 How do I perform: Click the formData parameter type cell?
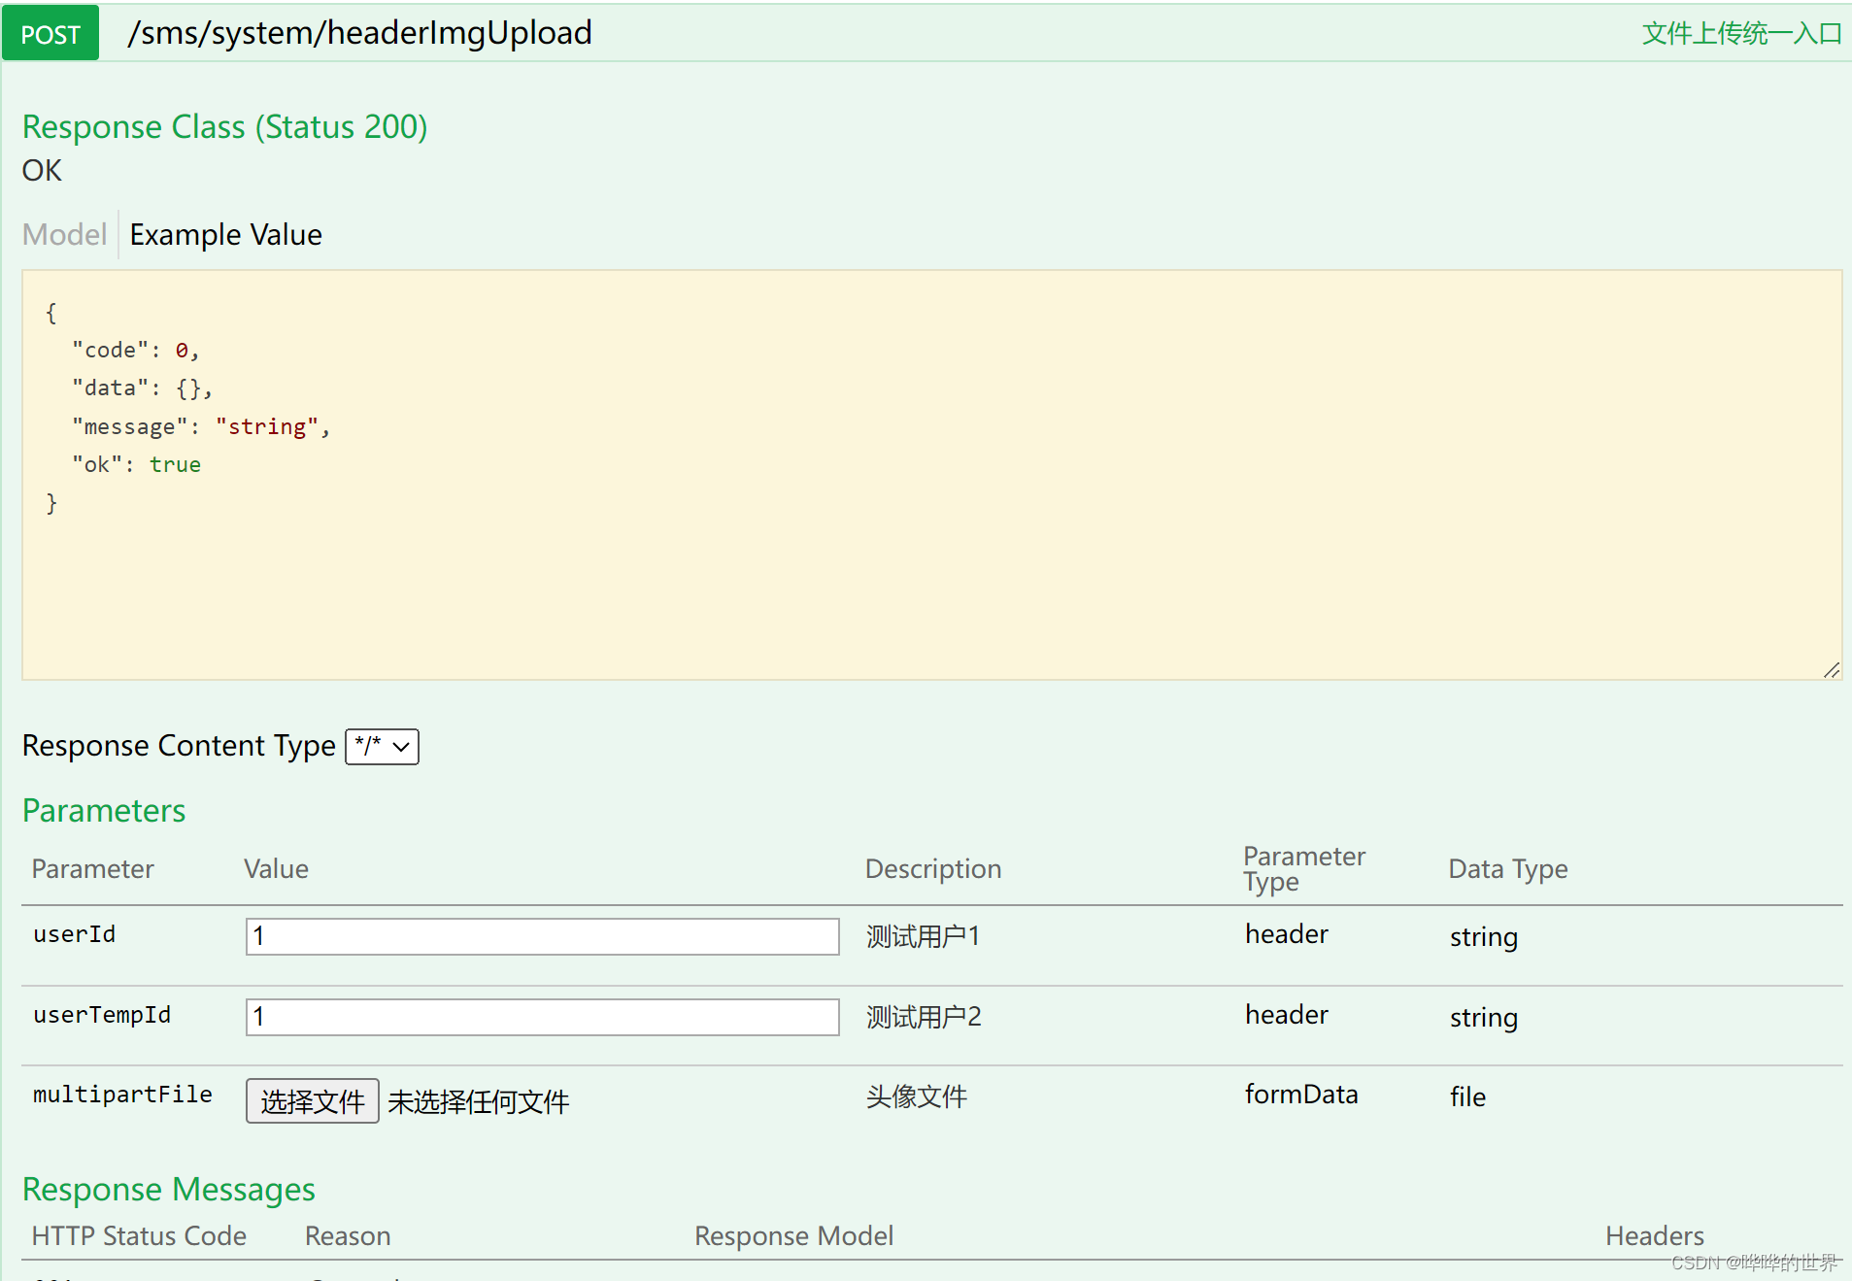1301,1095
